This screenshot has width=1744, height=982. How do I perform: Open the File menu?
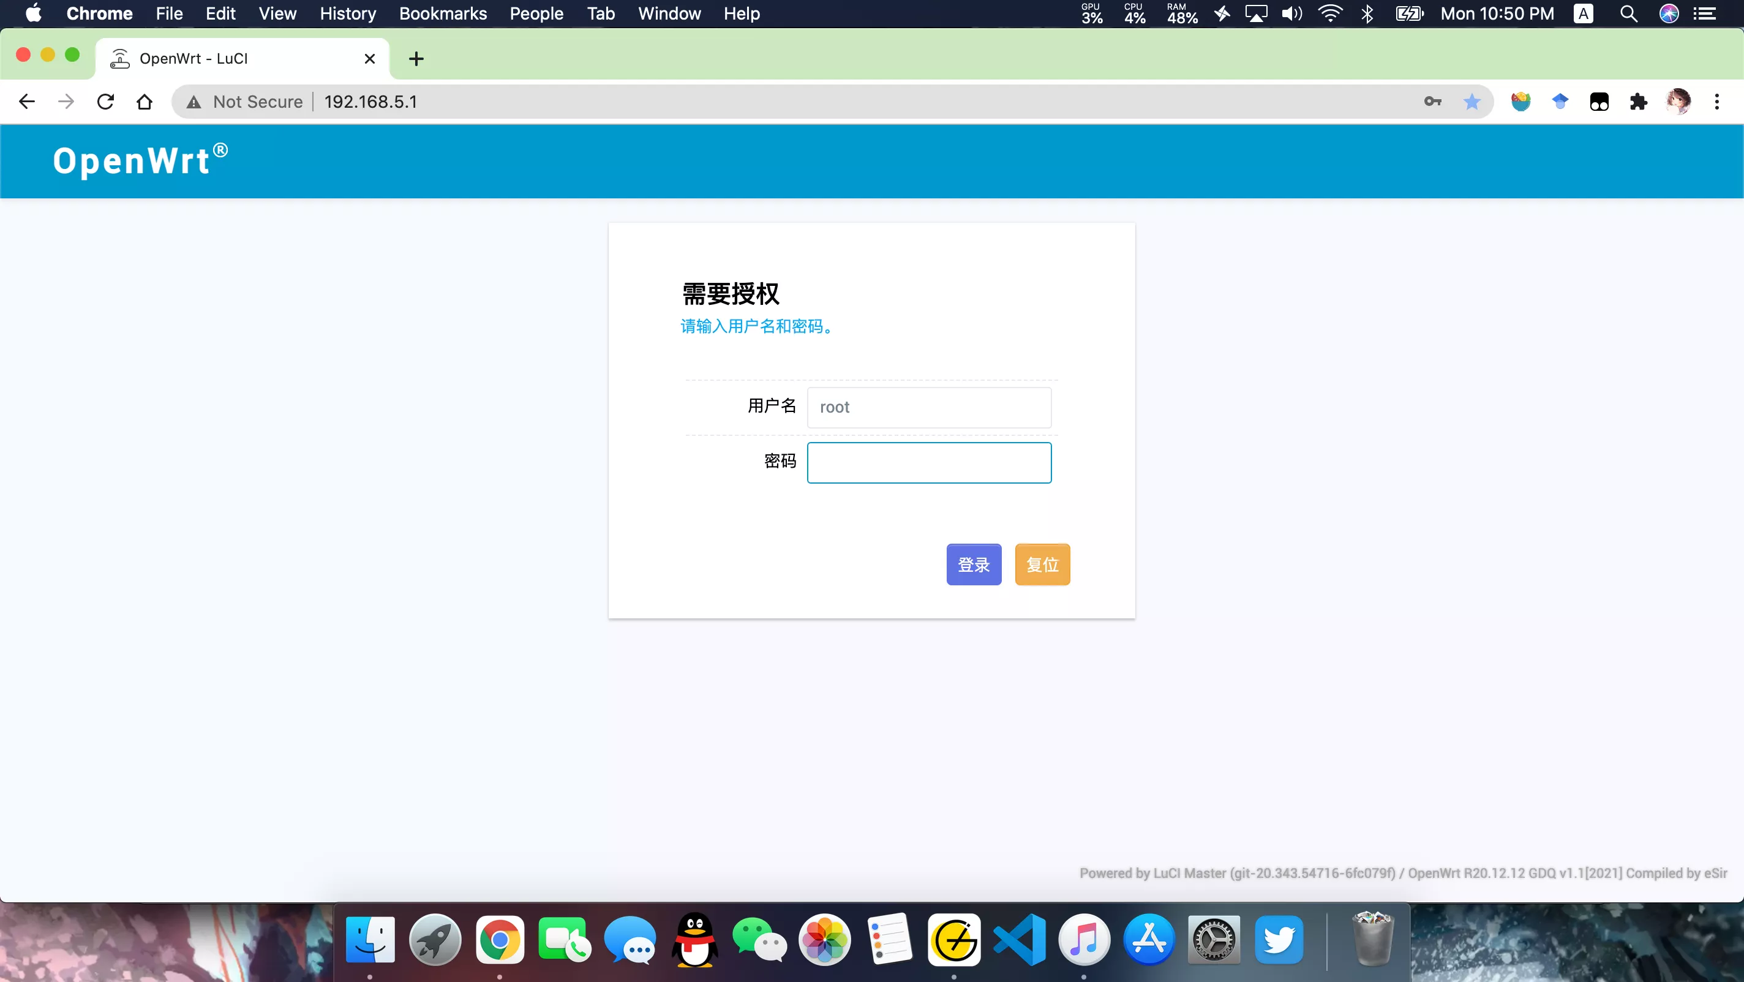[x=169, y=13]
